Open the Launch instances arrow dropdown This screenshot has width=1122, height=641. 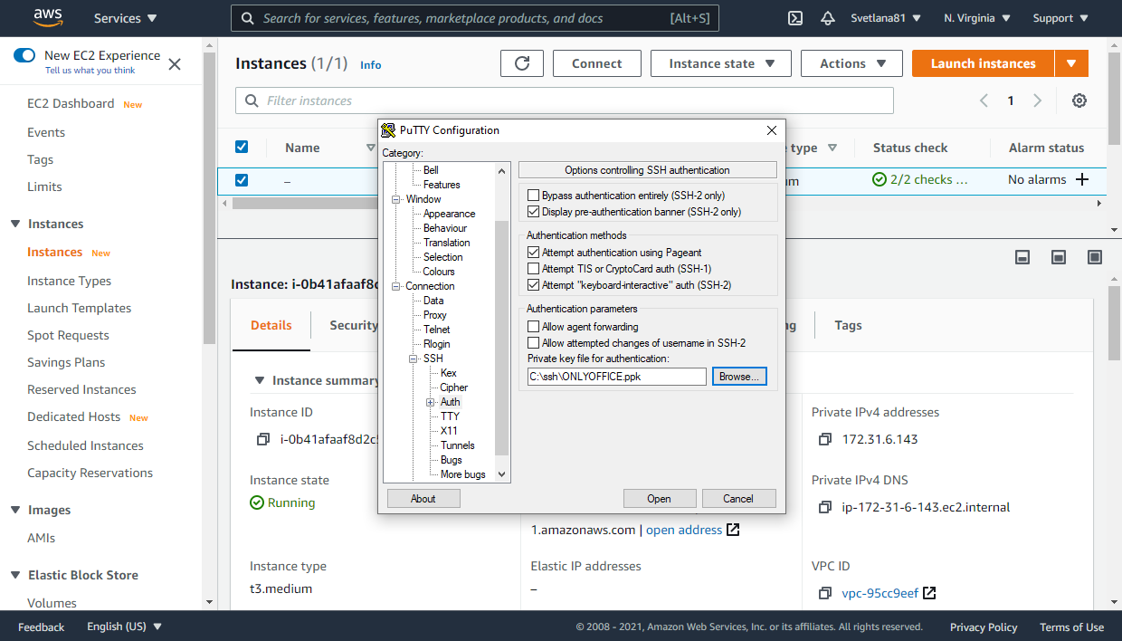pos(1071,63)
